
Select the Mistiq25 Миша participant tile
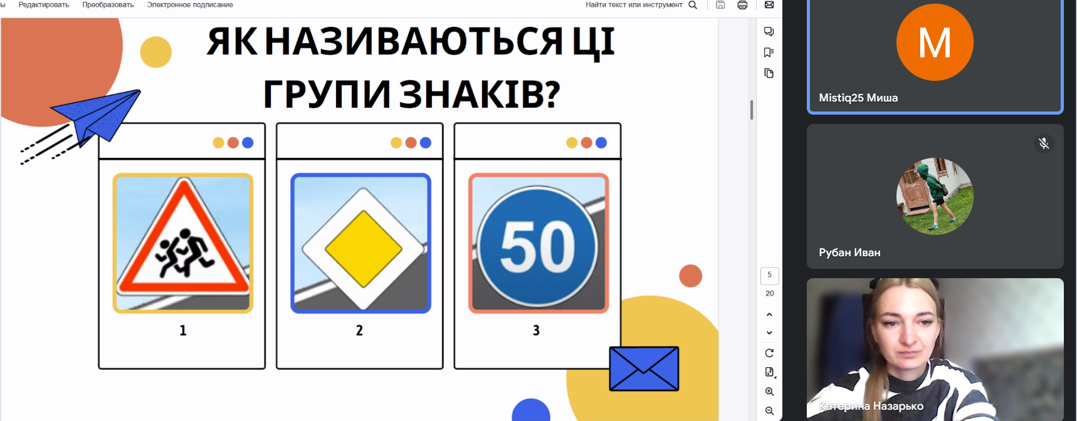coord(935,56)
